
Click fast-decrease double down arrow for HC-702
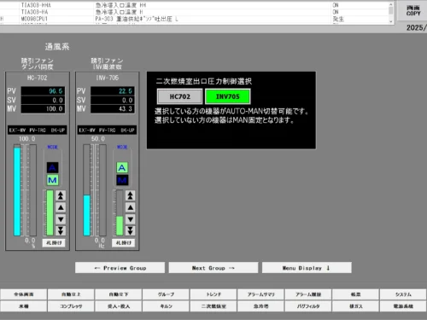click(x=61, y=230)
